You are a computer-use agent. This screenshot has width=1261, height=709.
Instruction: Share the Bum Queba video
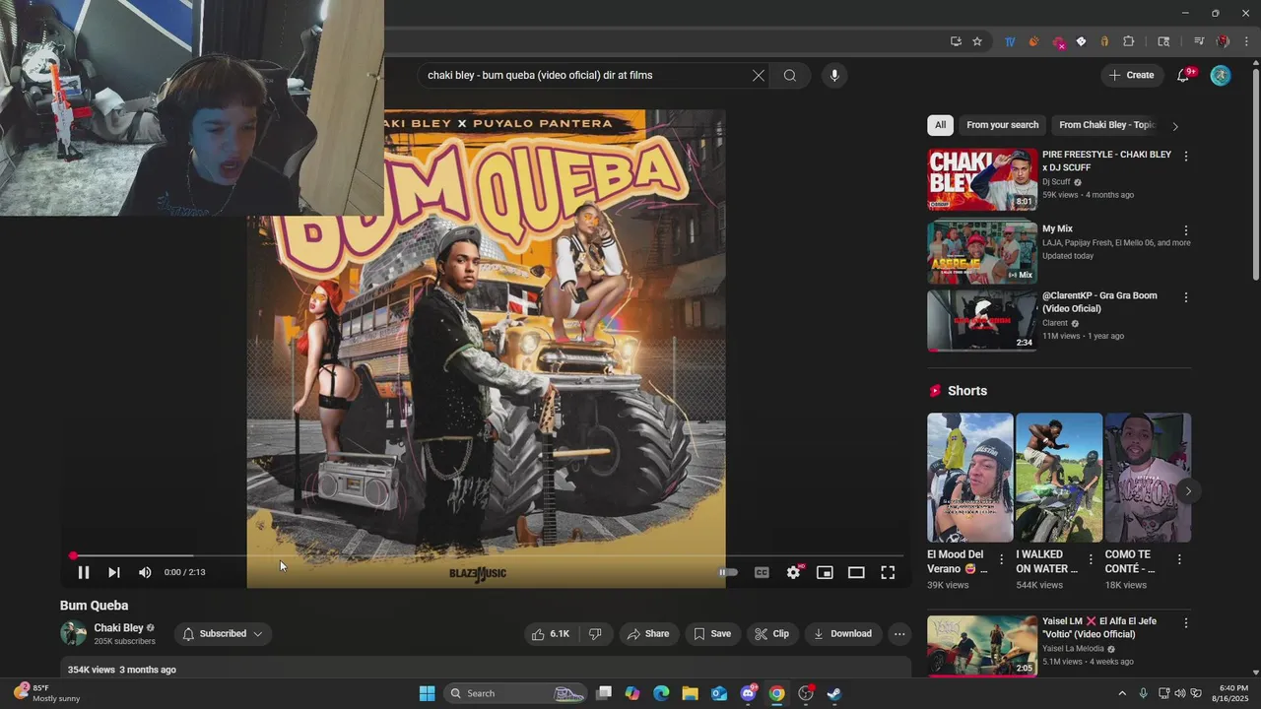pyautogui.click(x=647, y=634)
